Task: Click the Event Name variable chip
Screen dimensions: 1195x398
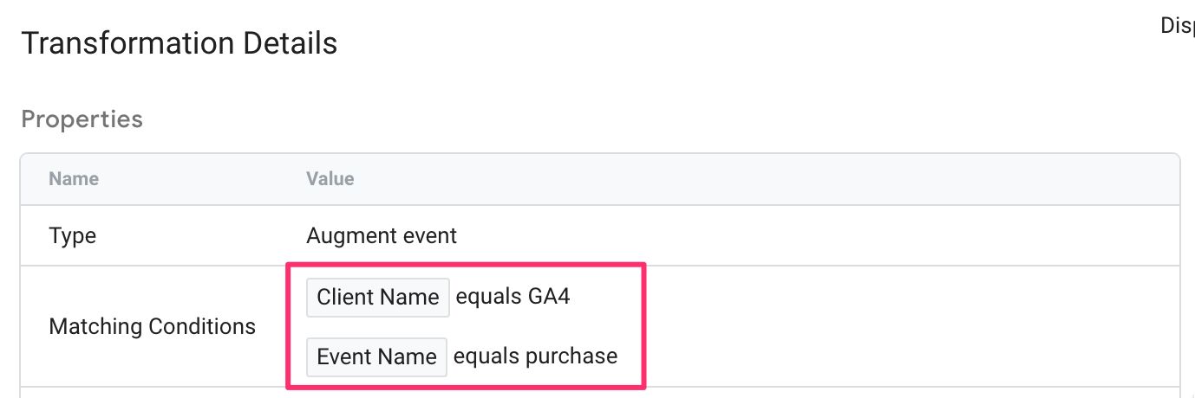Action: (376, 356)
